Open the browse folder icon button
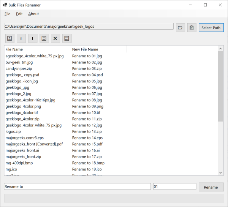228x207 pixels. click(x=180, y=28)
